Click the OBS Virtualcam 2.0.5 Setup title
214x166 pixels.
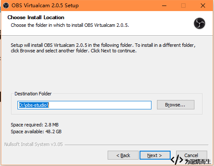[x=45, y=6]
